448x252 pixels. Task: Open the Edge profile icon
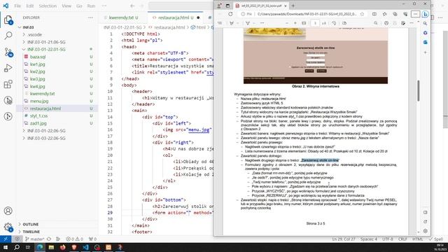click(x=219, y=6)
